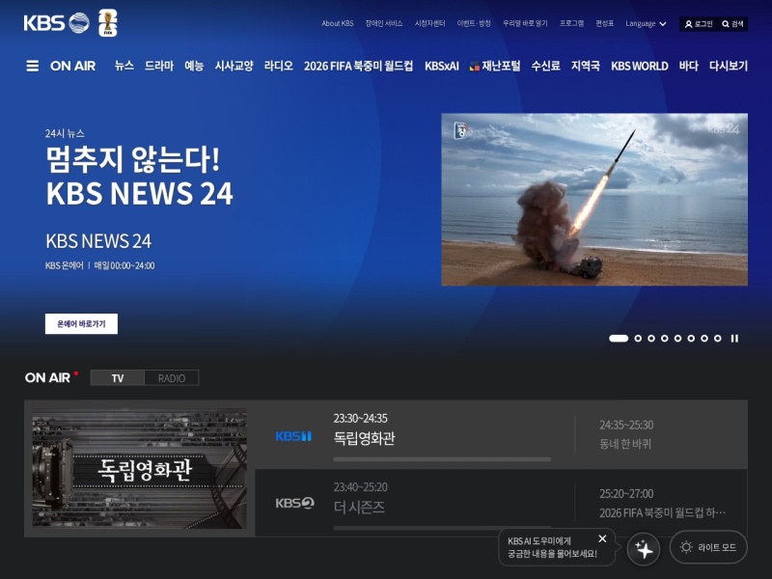Image resolution: width=772 pixels, height=579 pixels.
Task: Go to the second slide dot
Action: 638,339
